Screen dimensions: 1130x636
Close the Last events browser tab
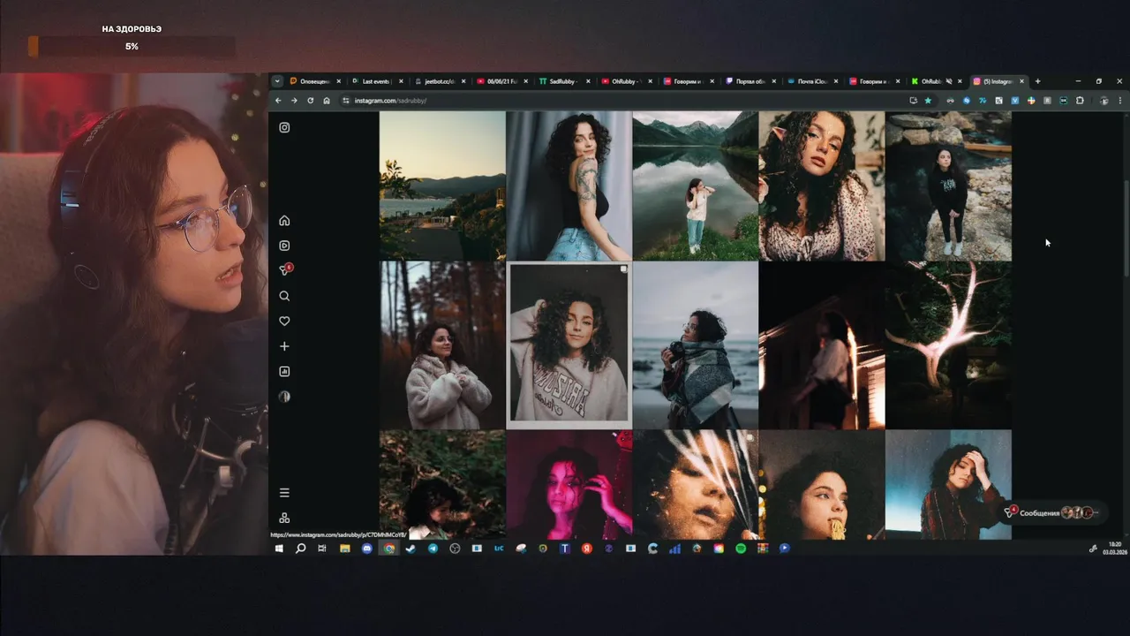coord(401,81)
